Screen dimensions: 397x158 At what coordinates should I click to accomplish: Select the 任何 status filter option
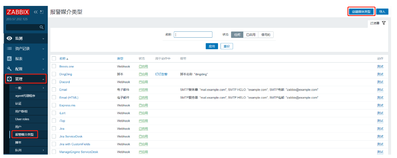click(x=237, y=35)
